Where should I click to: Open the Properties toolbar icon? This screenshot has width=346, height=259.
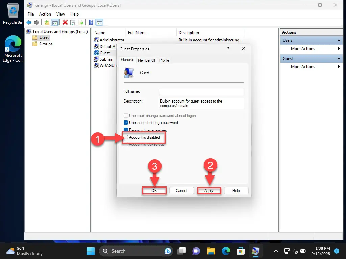[73, 22]
